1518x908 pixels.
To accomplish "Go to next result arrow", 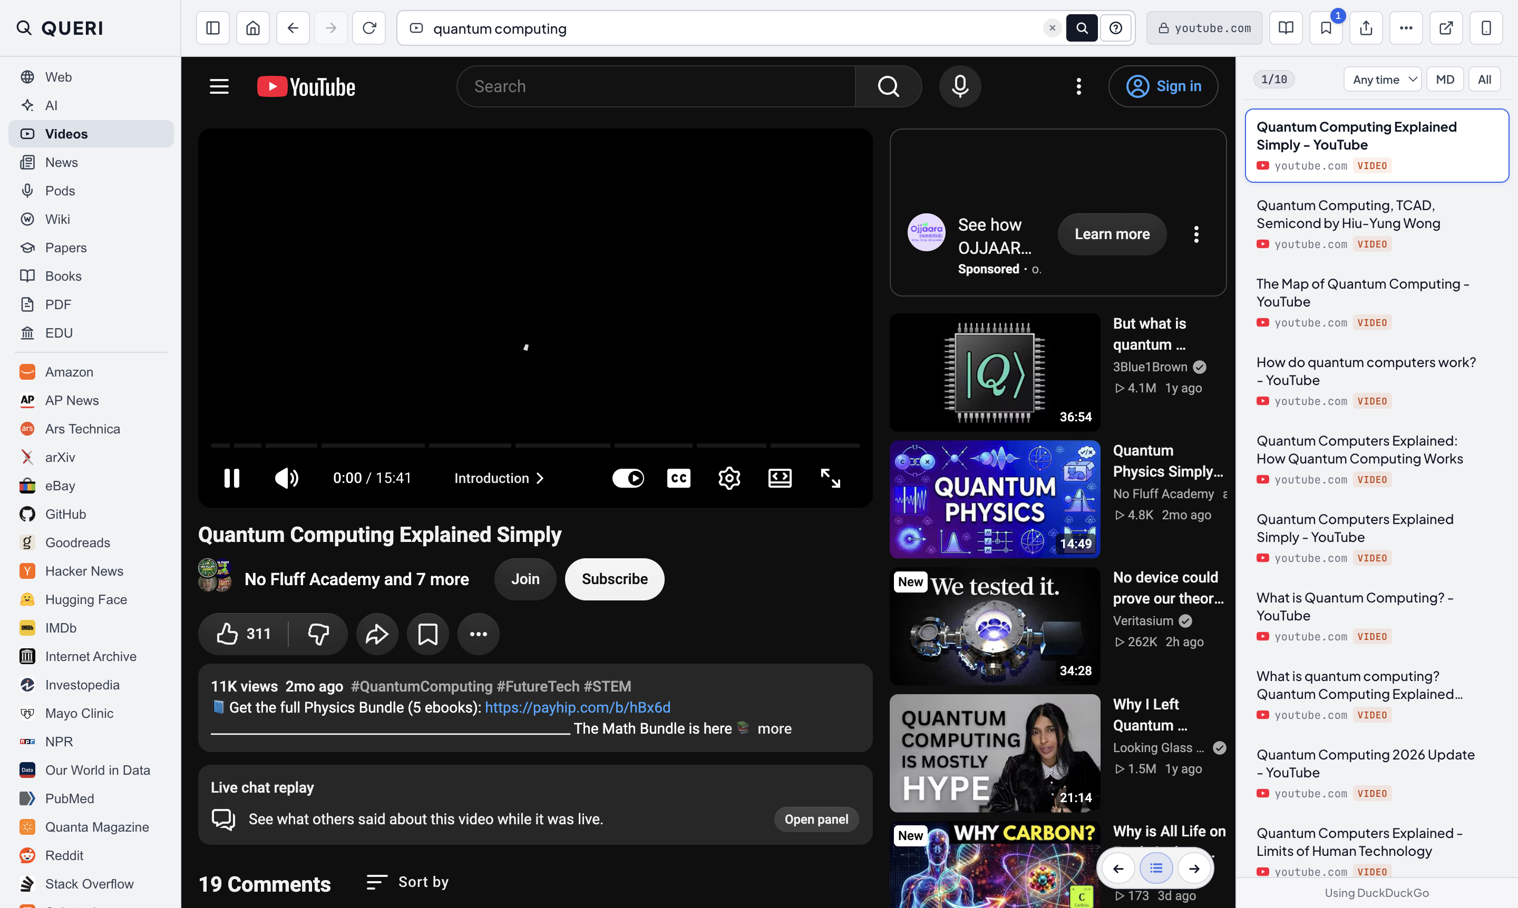I will 1194,868.
